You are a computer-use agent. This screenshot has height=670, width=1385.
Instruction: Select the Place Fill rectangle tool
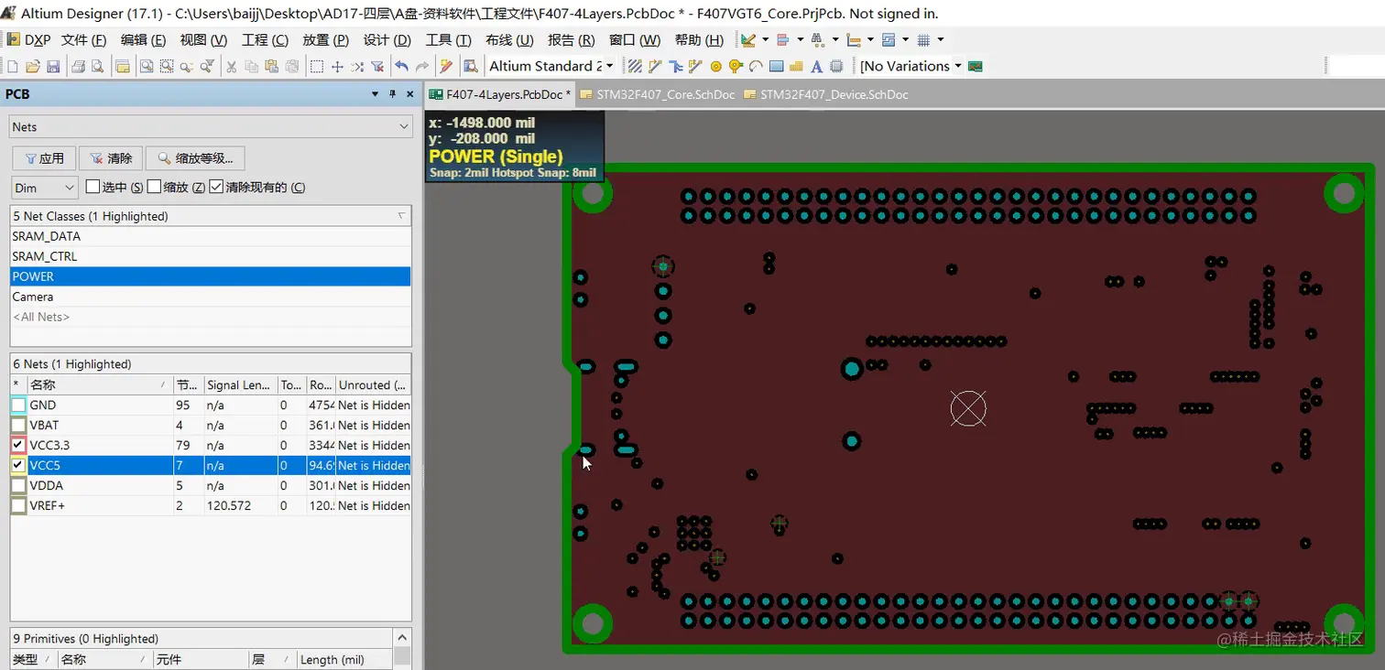[x=776, y=66]
